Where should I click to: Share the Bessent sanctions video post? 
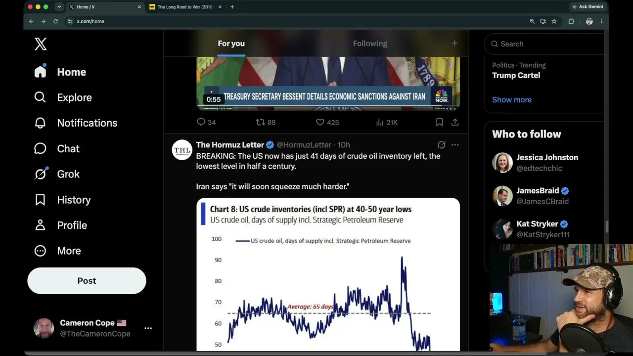click(455, 122)
